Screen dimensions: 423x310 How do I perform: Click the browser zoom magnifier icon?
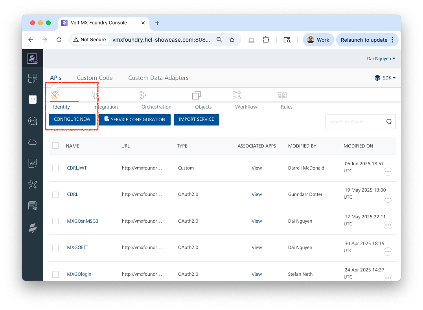[x=219, y=40]
